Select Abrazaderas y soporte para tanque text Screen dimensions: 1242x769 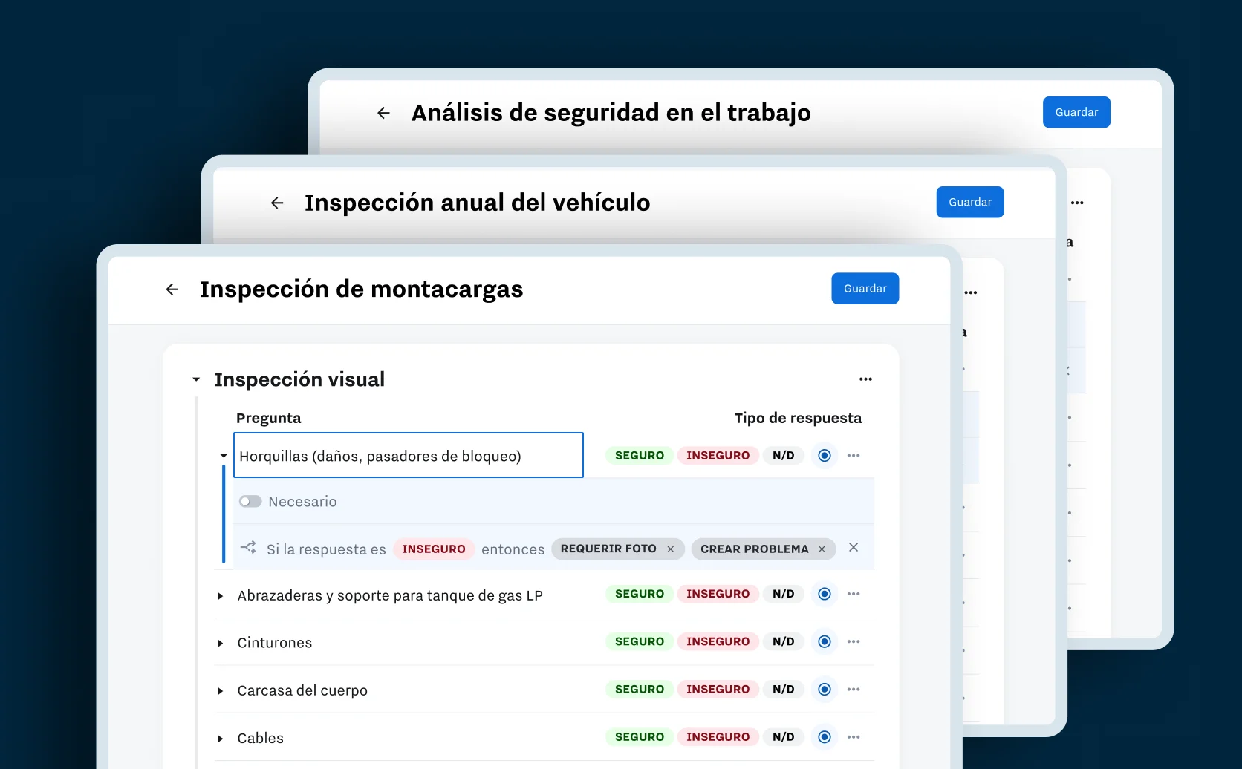point(390,595)
